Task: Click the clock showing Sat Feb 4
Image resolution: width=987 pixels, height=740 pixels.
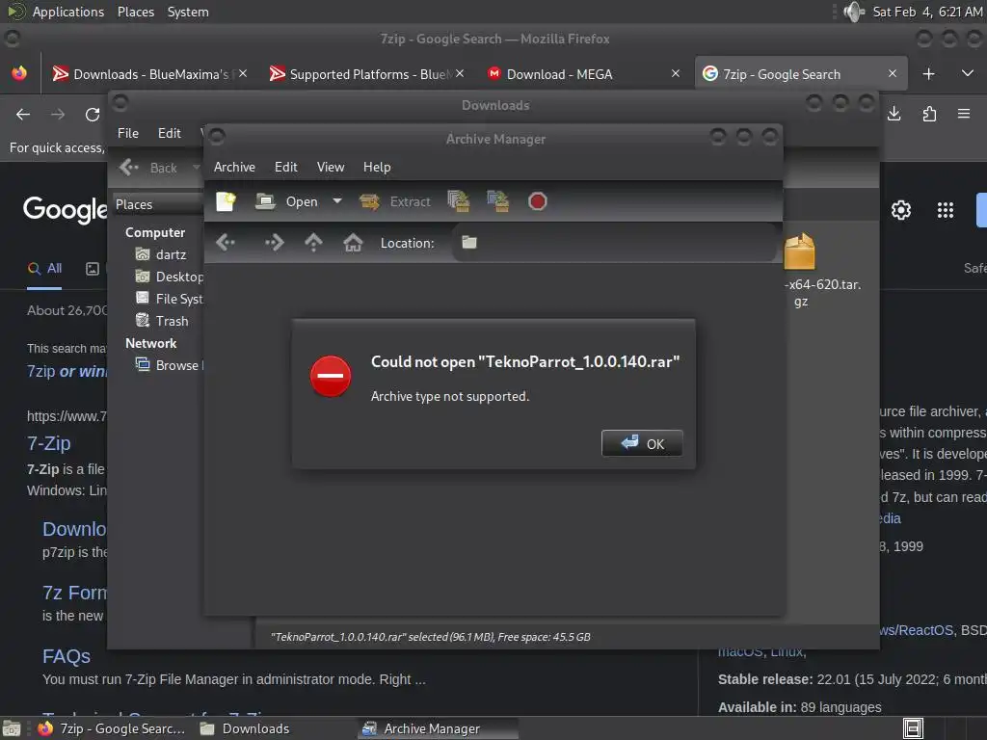Action: click(926, 12)
